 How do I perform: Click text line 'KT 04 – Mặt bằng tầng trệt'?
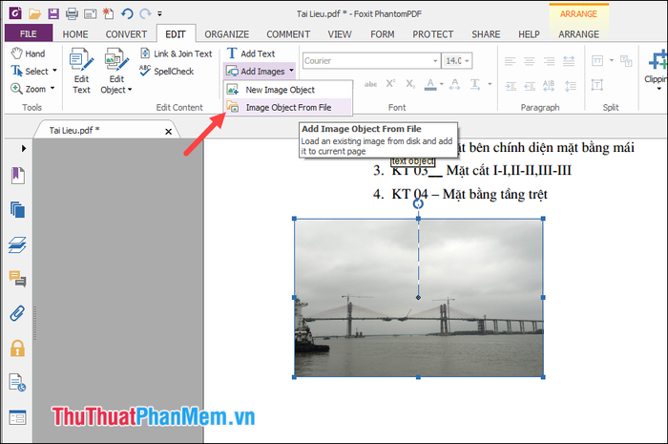(x=470, y=194)
